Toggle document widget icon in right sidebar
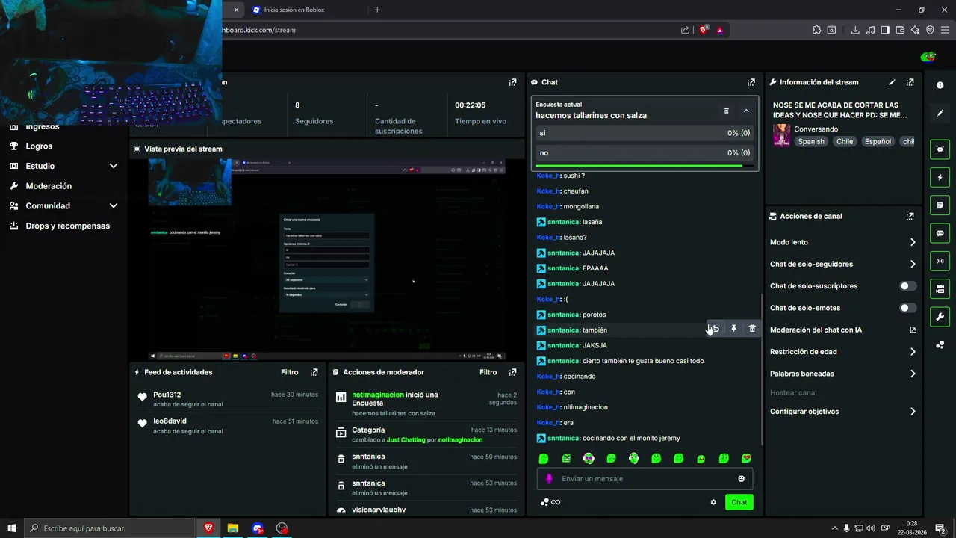956x538 pixels. click(940, 205)
